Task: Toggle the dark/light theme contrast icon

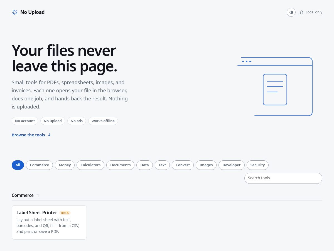Action: point(291,12)
